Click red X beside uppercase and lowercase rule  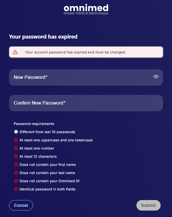tap(16, 140)
